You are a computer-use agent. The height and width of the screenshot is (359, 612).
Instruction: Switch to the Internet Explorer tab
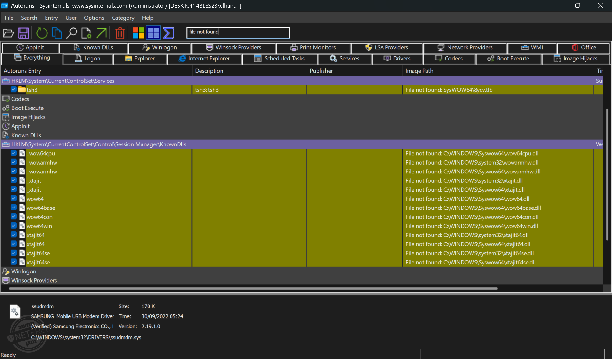click(x=204, y=59)
